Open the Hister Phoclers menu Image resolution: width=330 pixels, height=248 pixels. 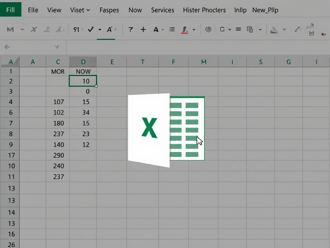[x=204, y=10]
